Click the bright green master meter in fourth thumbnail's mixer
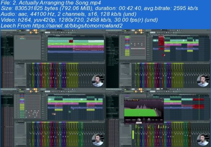Image resolution: width=211 pixels, height=147 pixels. (133, 135)
